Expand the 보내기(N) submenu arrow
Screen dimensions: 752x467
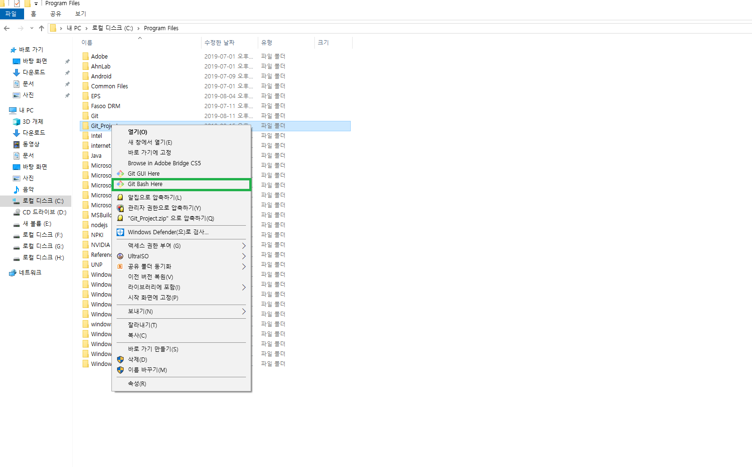click(244, 312)
